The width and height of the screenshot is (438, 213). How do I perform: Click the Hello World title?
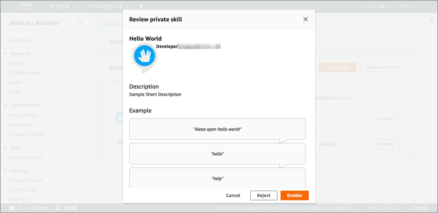(145, 38)
